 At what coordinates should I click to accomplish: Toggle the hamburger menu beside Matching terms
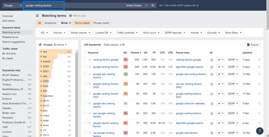(x=38, y=16)
